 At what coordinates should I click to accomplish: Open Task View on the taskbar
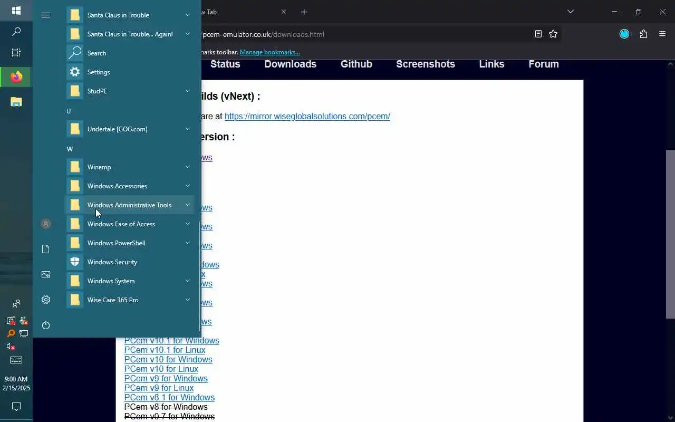(16, 53)
